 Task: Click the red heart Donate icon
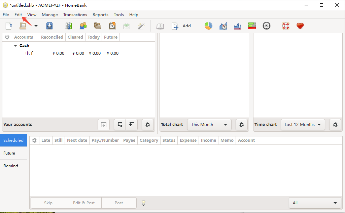pyautogui.click(x=300, y=26)
